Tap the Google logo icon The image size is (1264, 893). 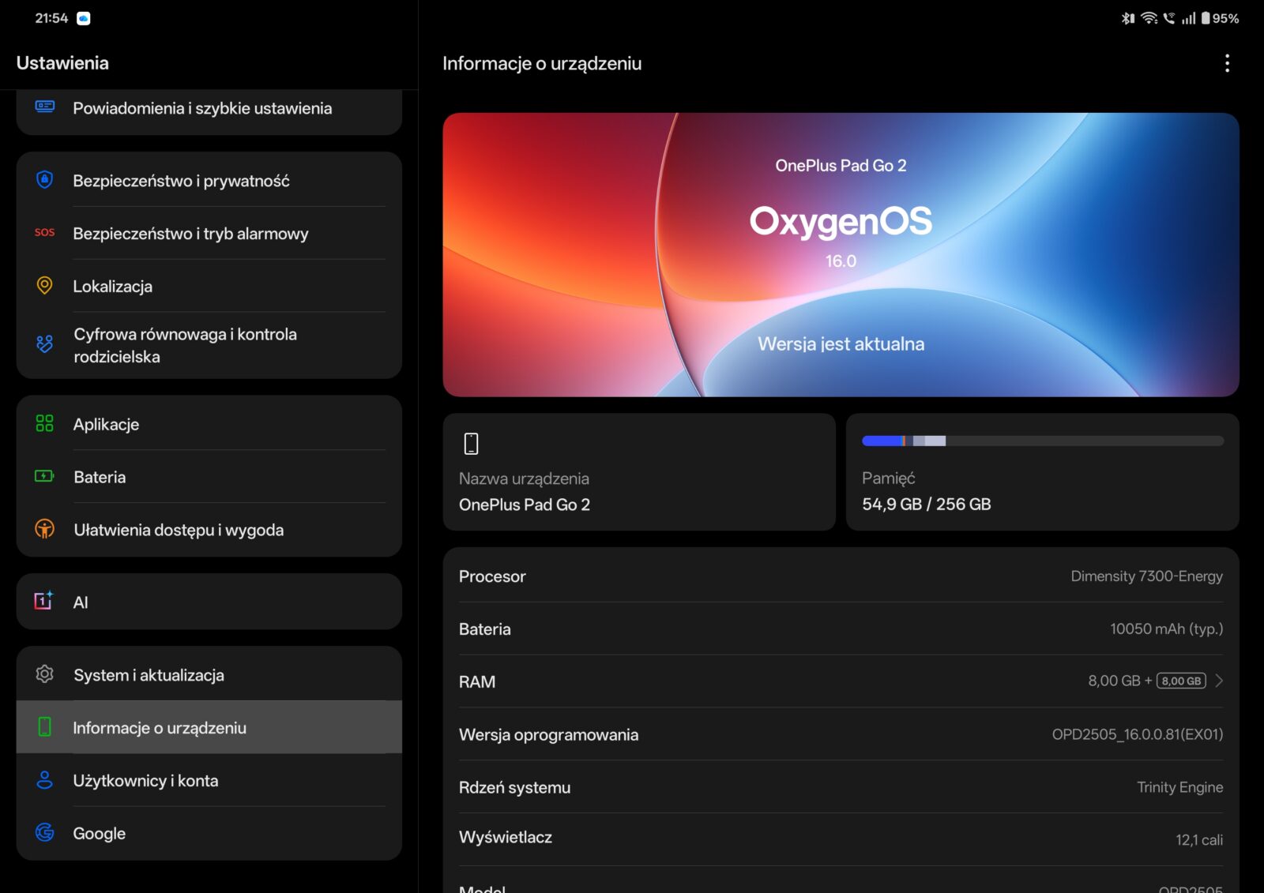point(45,832)
